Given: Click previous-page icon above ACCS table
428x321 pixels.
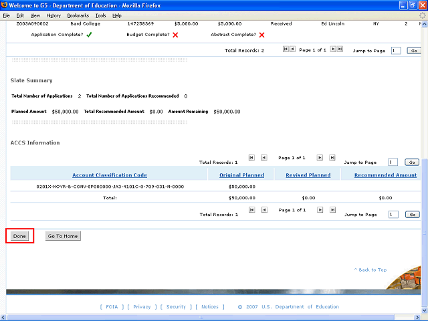Looking at the screenshot, I should (264, 158).
